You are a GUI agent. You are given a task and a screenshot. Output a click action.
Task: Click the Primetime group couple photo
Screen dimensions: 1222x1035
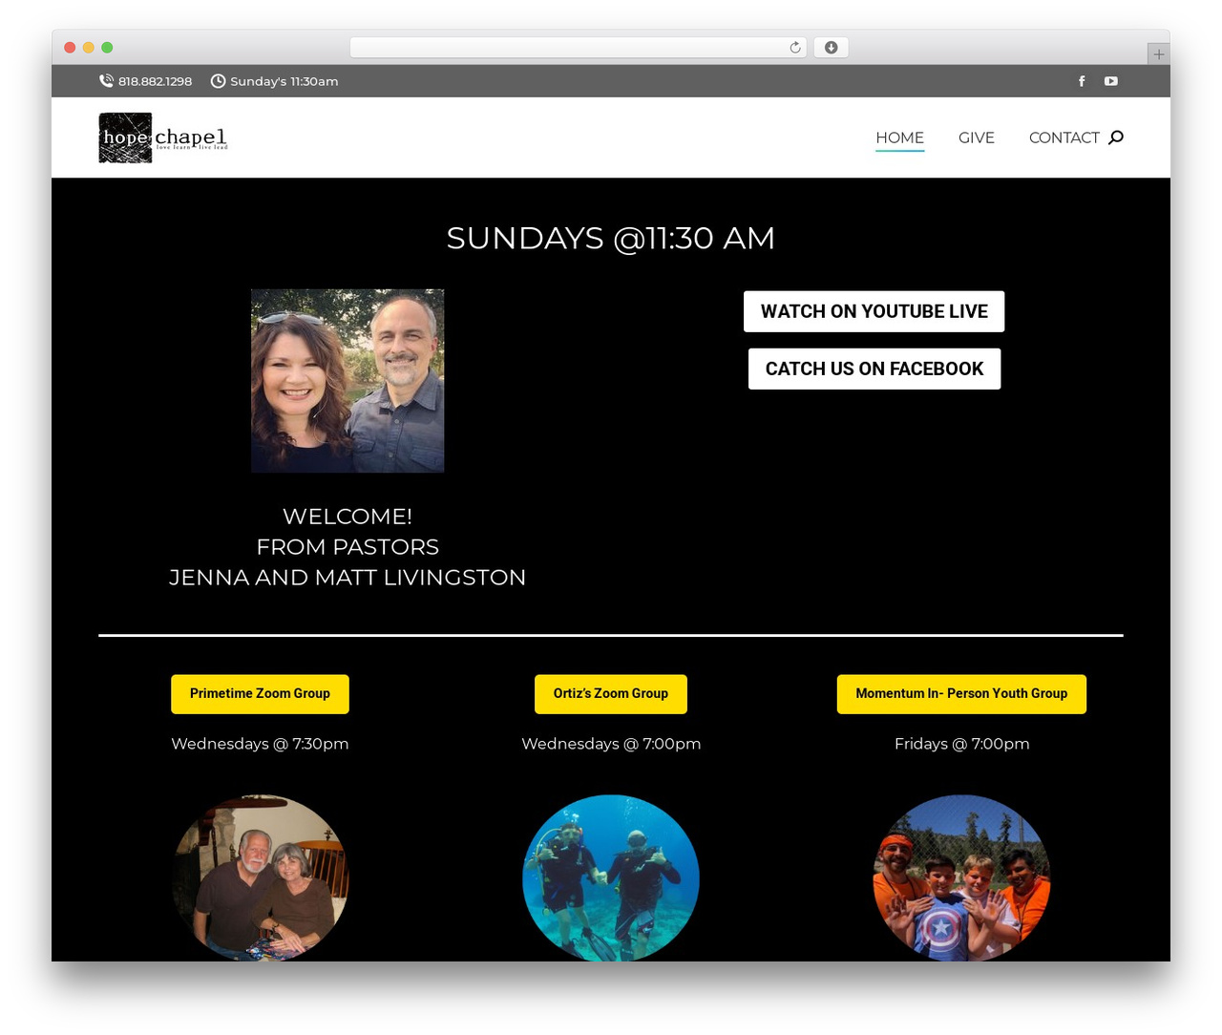click(x=260, y=877)
